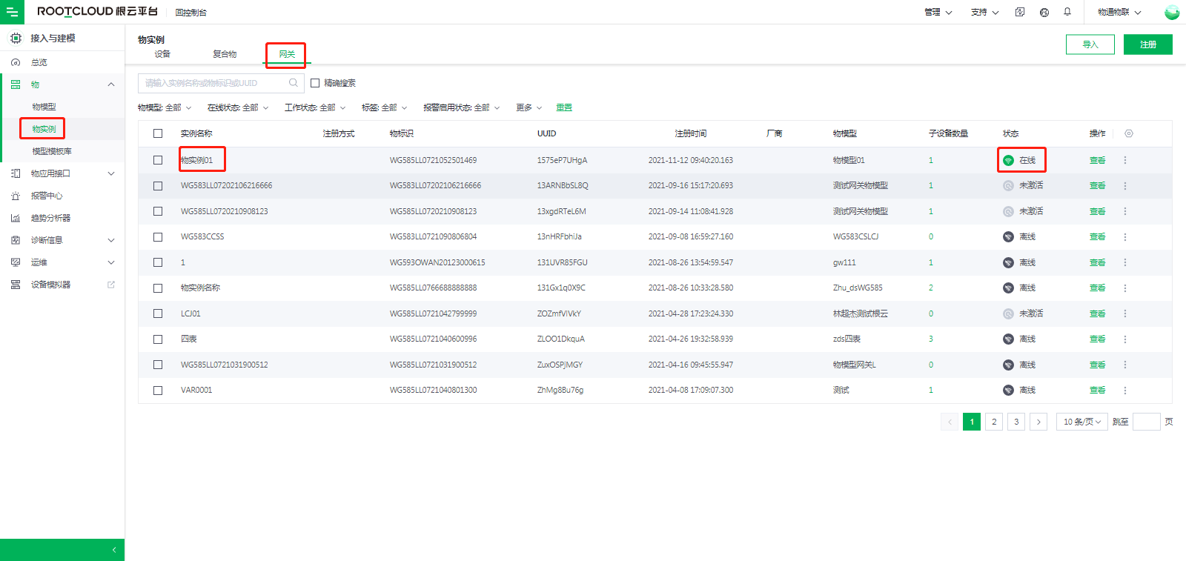
Task: Open more actions for LCJ01 row
Action: pyautogui.click(x=1124, y=313)
